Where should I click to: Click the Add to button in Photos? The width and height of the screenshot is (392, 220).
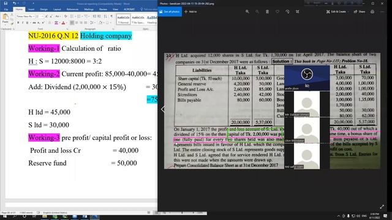pyautogui.click(x=190, y=12)
